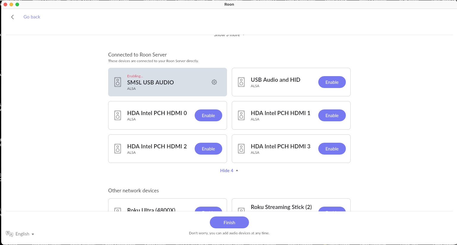Enable HDA Intel PCH HDMI 1
The image size is (457, 245).
point(332,115)
